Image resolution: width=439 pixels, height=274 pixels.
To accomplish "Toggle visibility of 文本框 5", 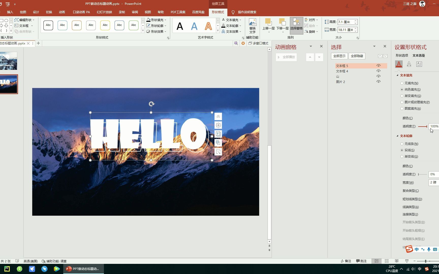I will [379, 66].
